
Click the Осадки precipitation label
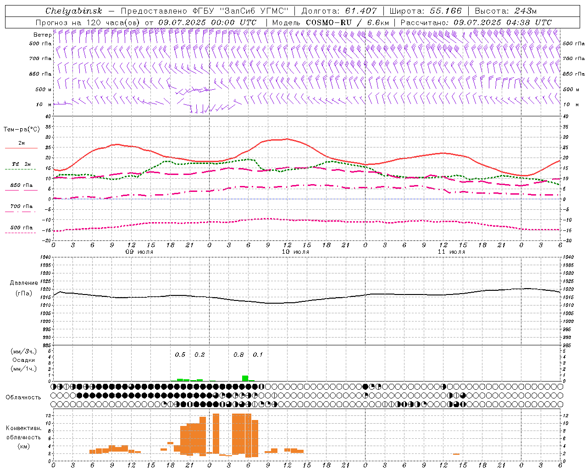(x=24, y=360)
